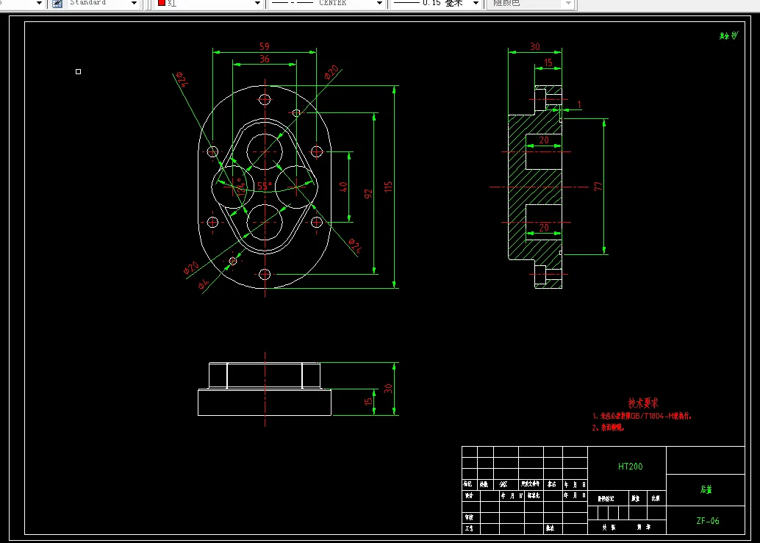Select the 标记 cell in title block
Image resolution: width=760 pixels, height=543 pixels.
click(x=468, y=484)
